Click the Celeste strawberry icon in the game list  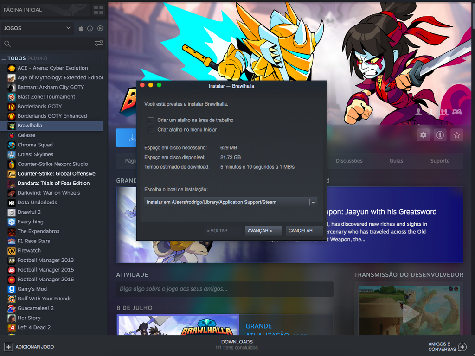[x=12, y=135]
